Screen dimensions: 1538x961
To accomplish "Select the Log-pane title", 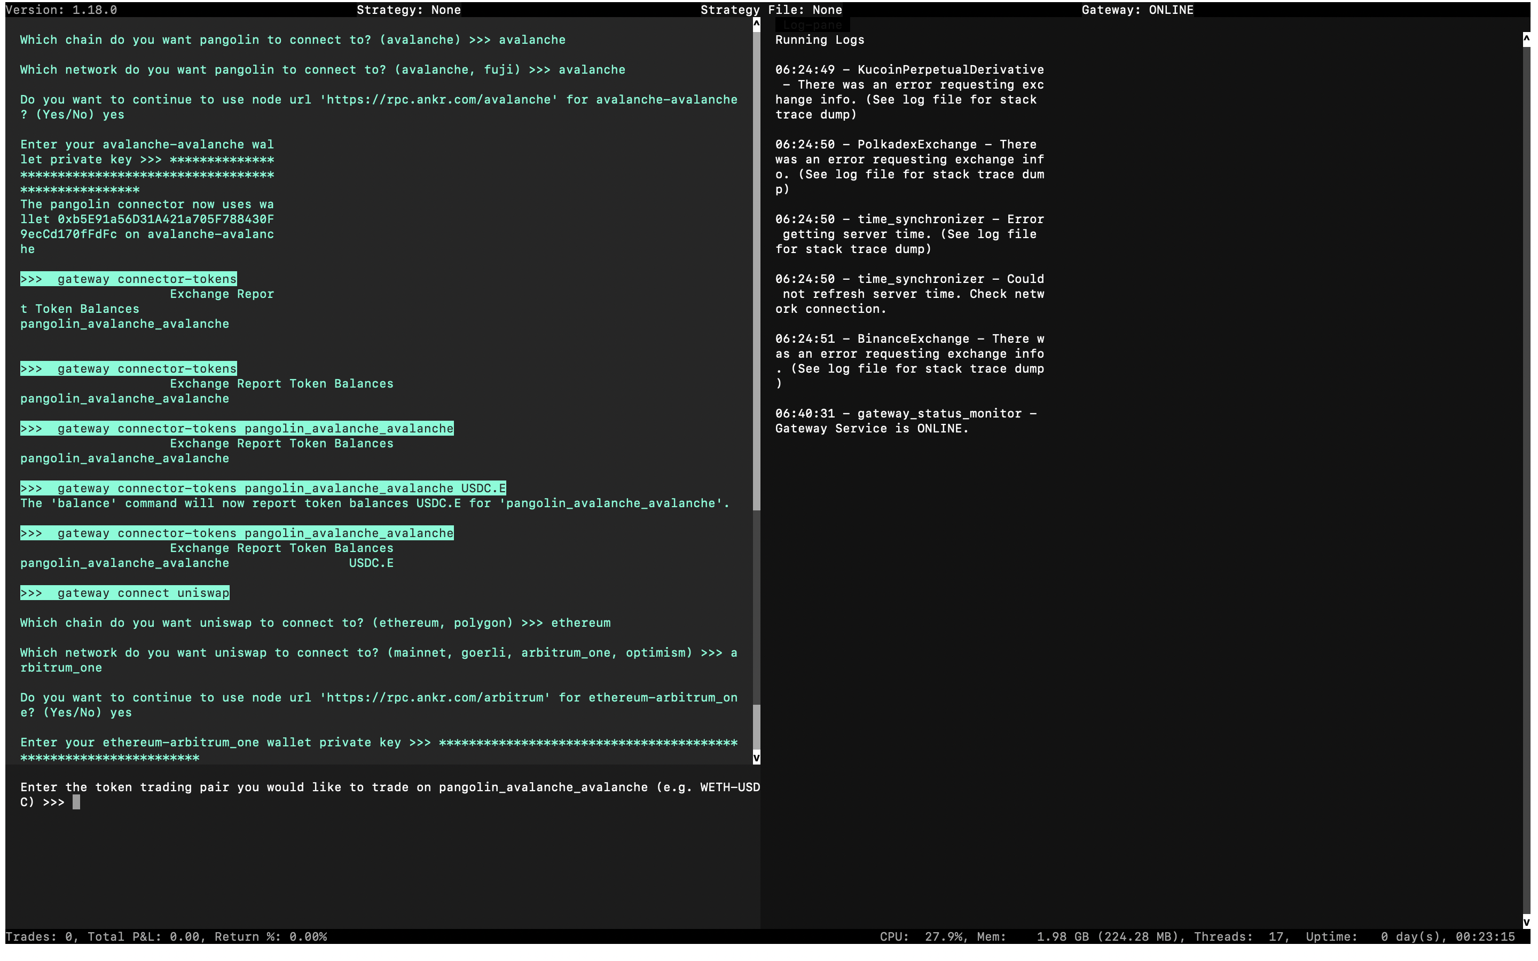I will click(x=813, y=25).
